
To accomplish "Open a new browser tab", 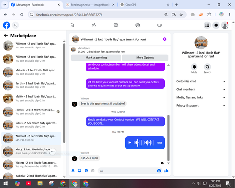I will point(176,5).
